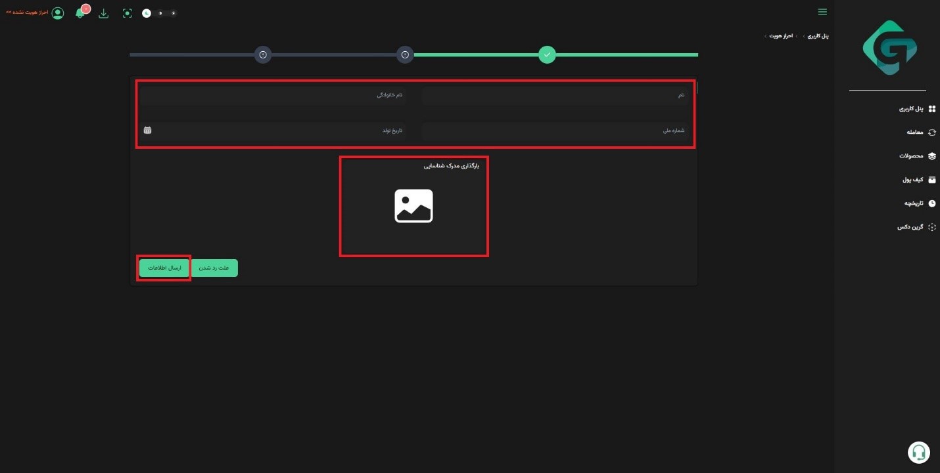Screen dimensions: 940x473
Task: Focus the نام خانوادگی input field
Action: tap(273, 96)
